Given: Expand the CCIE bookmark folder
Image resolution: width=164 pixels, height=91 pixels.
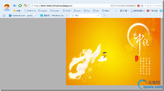Looking at the screenshot, I should coord(67,11).
